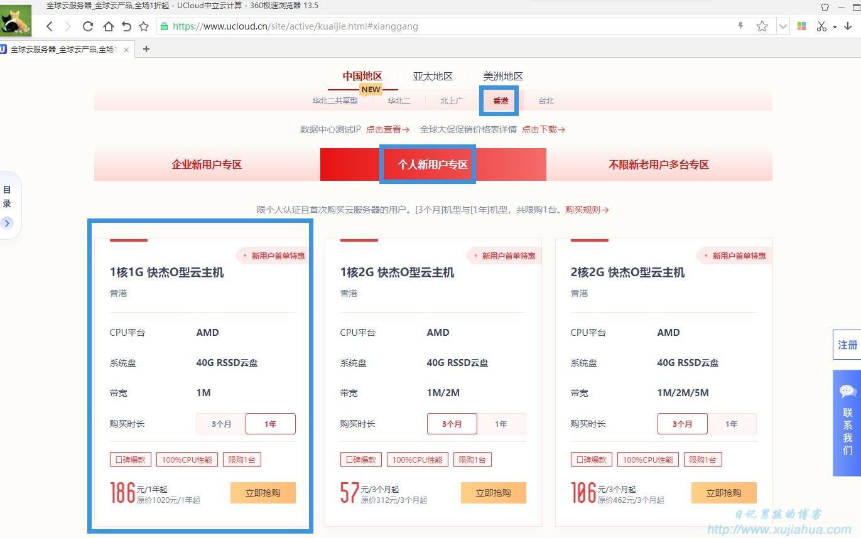Click the favorites star inside the address bar
This screenshot has height=538, width=861.
coord(762,26)
